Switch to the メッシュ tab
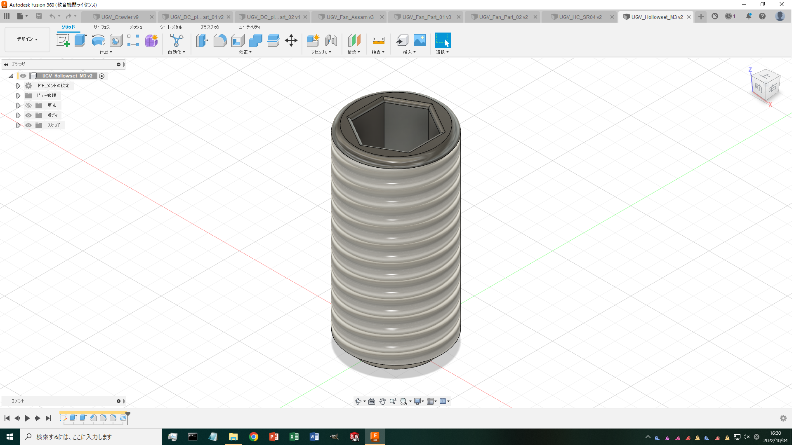Viewport: 792px width, 445px height. 136,27
